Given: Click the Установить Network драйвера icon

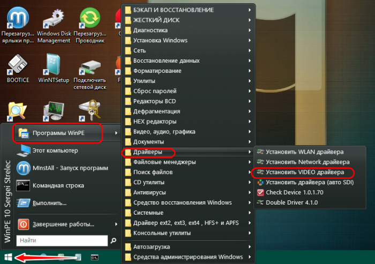Looking at the screenshot, I should 260,162.
